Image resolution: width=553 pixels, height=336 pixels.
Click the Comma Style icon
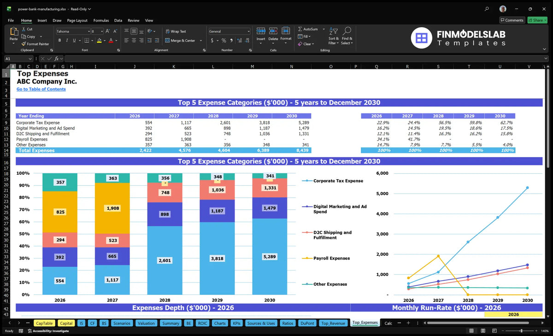click(x=231, y=41)
